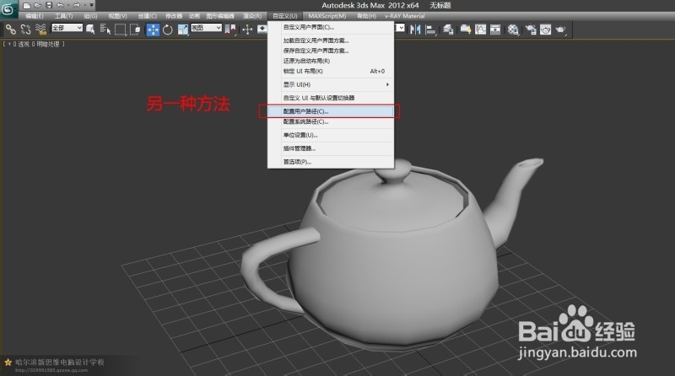Viewport: 675px width, 376px height.
Task: Click the Save file icon in title bar
Action: [x=48, y=5]
